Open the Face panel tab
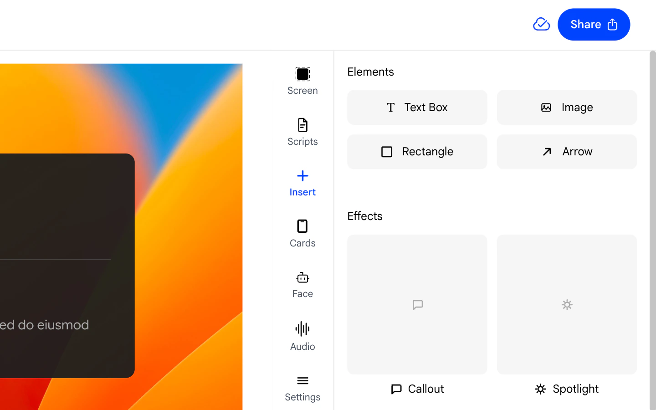 302,285
